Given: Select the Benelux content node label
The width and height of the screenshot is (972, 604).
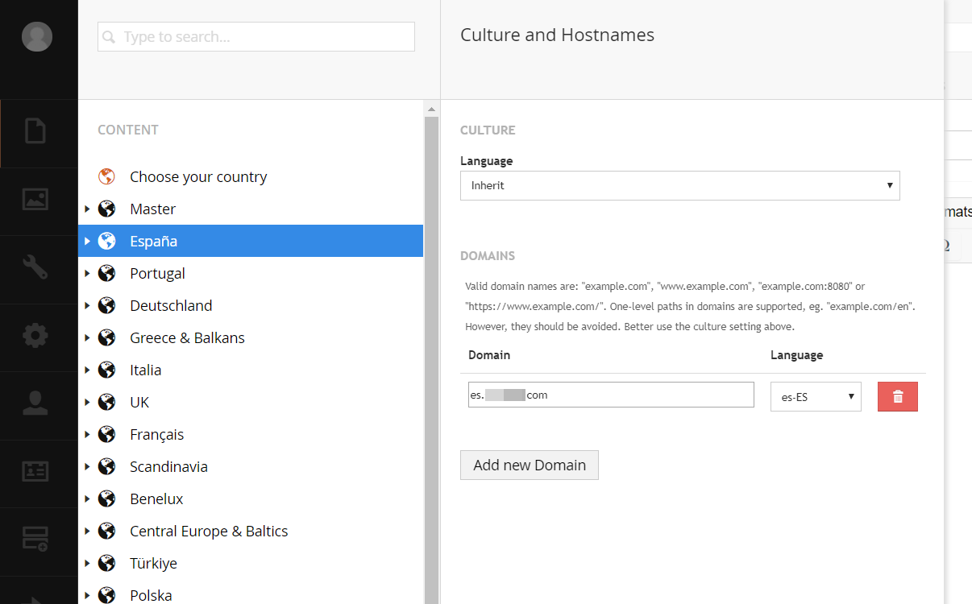Looking at the screenshot, I should (156, 499).
